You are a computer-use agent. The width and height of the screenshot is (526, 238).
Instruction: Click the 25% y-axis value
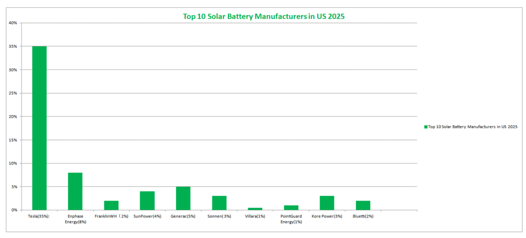click(x=13, y=93)
